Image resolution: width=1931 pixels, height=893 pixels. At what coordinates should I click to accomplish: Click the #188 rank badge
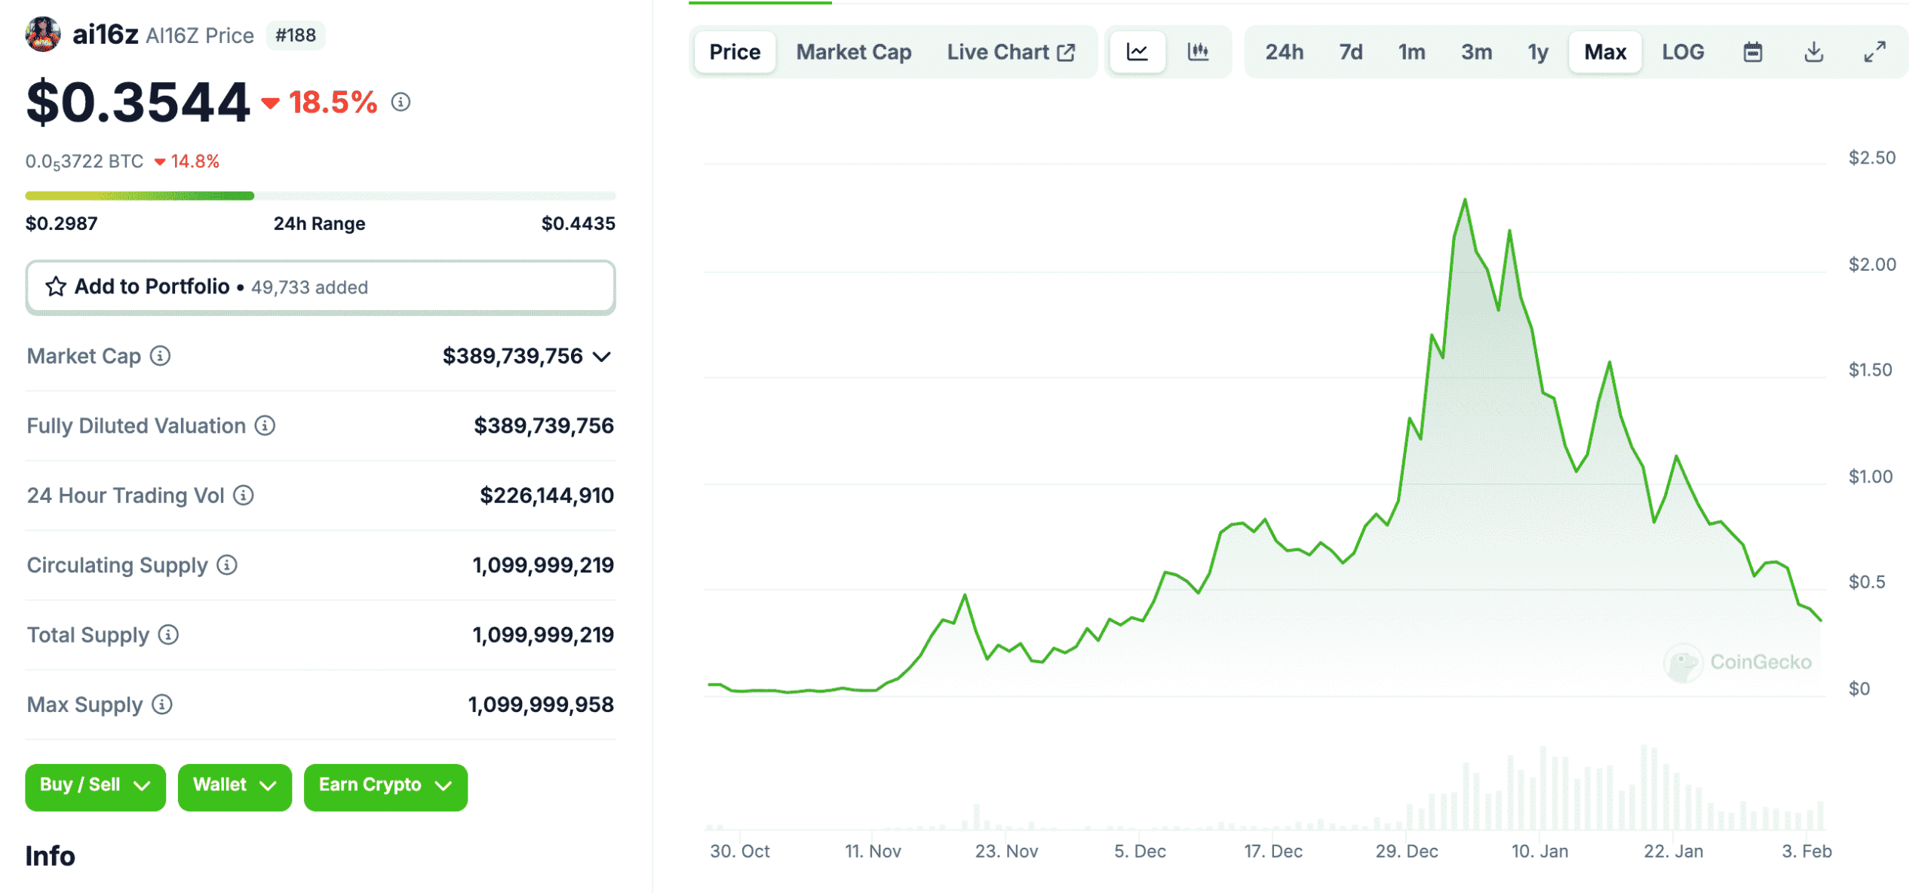[296, 35]
